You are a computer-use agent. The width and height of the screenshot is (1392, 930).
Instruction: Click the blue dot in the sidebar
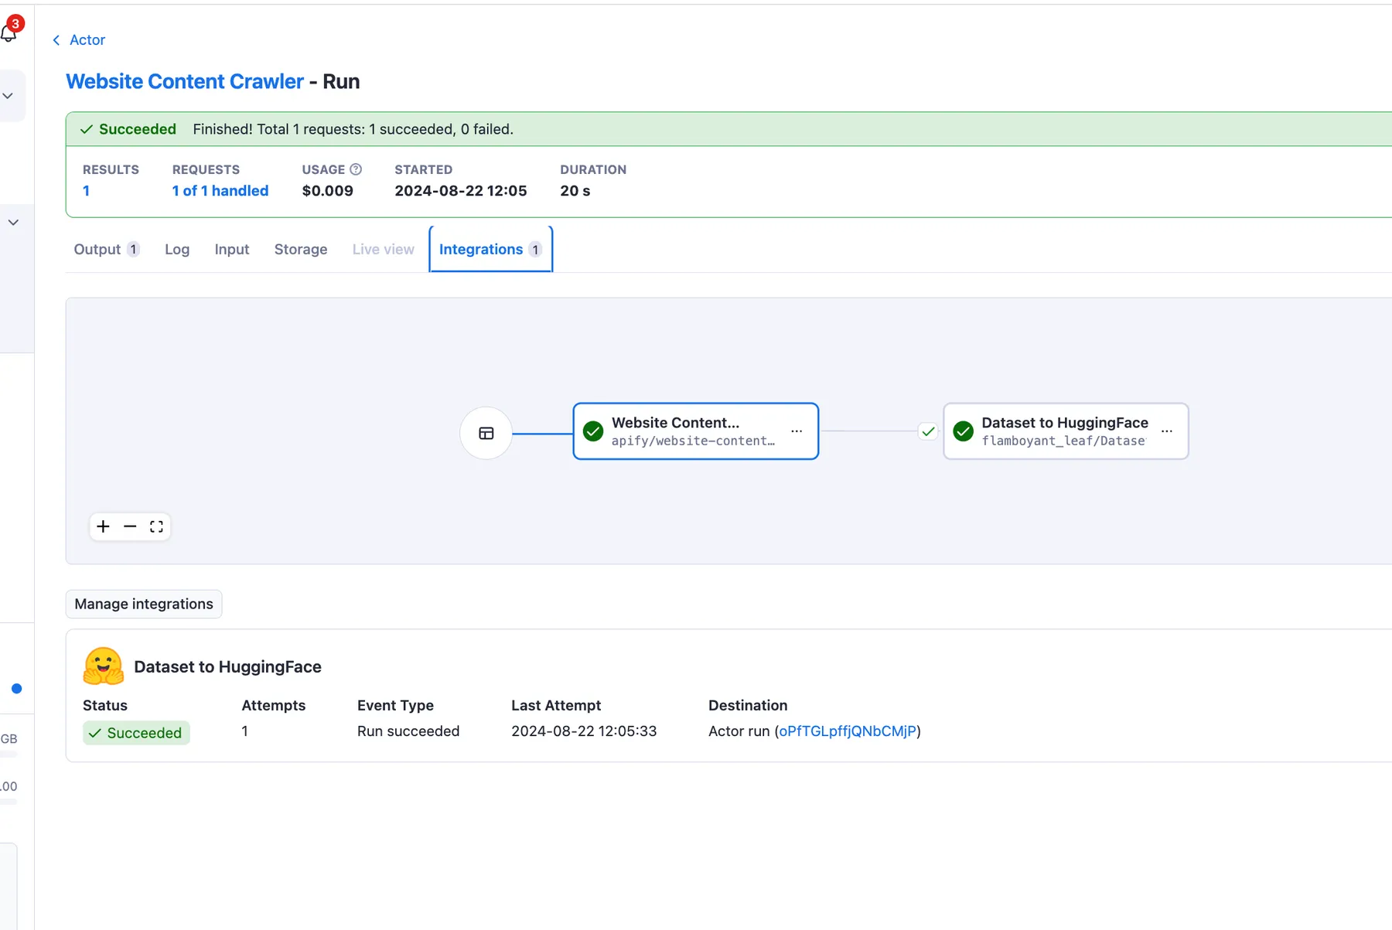(x=16, y=689)
